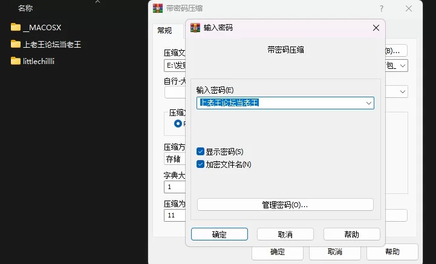Confirm password with 确定 in 输入密码 dialog

point(220,234)
